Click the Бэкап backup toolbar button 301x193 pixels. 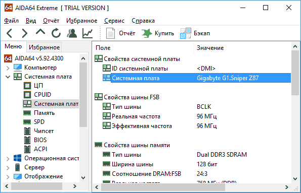point(195,33)
